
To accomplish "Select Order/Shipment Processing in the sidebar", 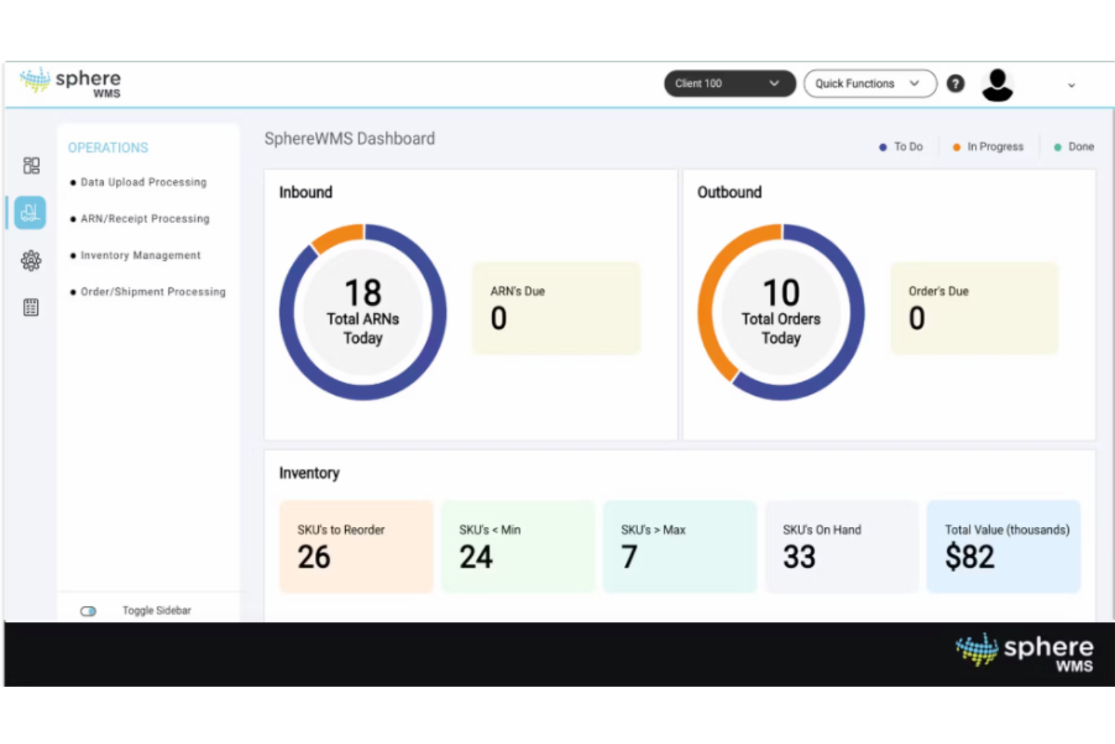I will click(x=153, y=292).
